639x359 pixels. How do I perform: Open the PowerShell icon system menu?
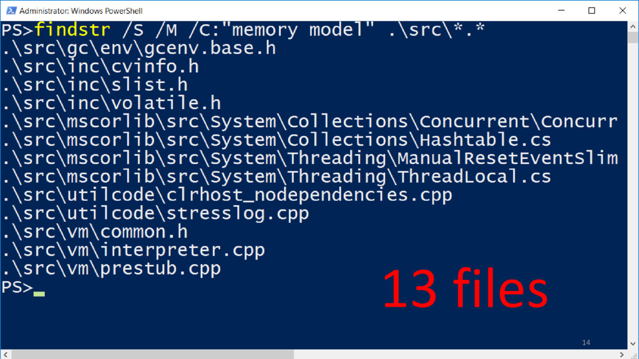11,11
